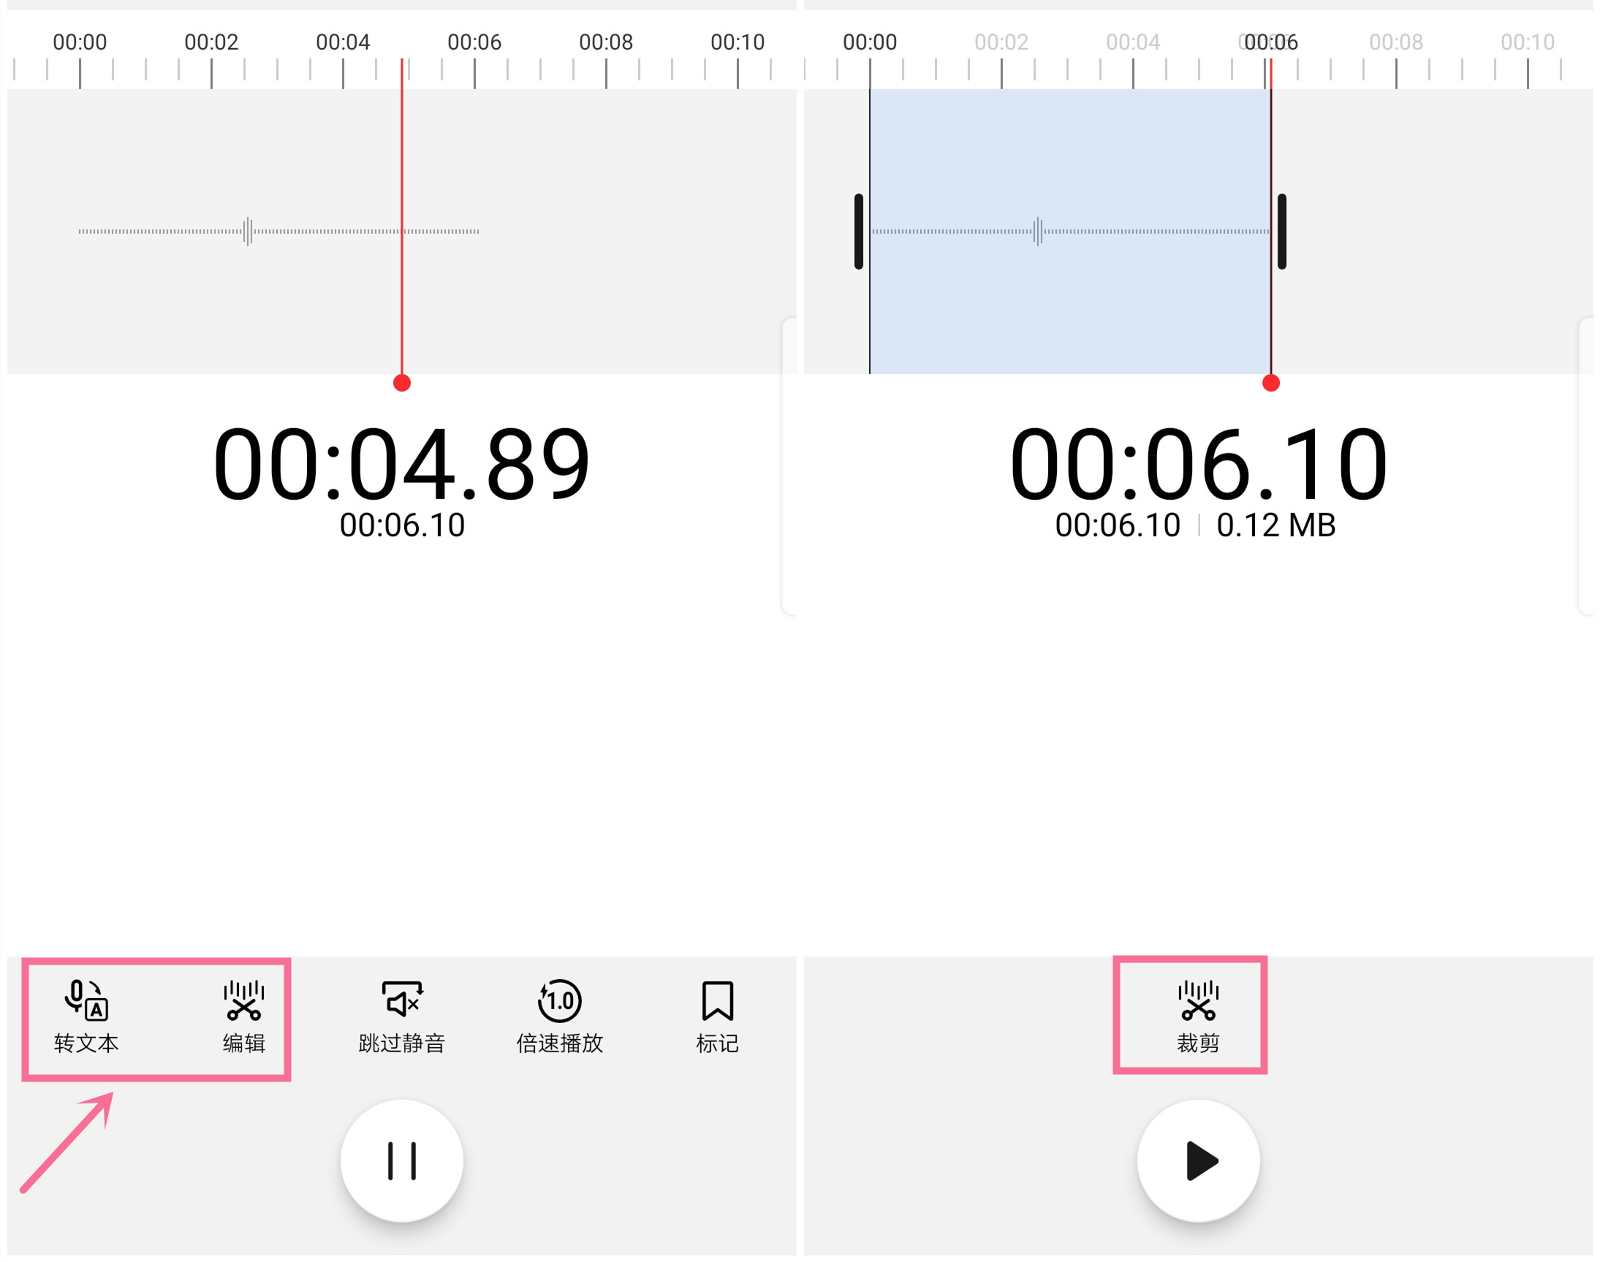Click the left trim handle bar
This screenshot has width=1600, height=1262.
point(859,231)
